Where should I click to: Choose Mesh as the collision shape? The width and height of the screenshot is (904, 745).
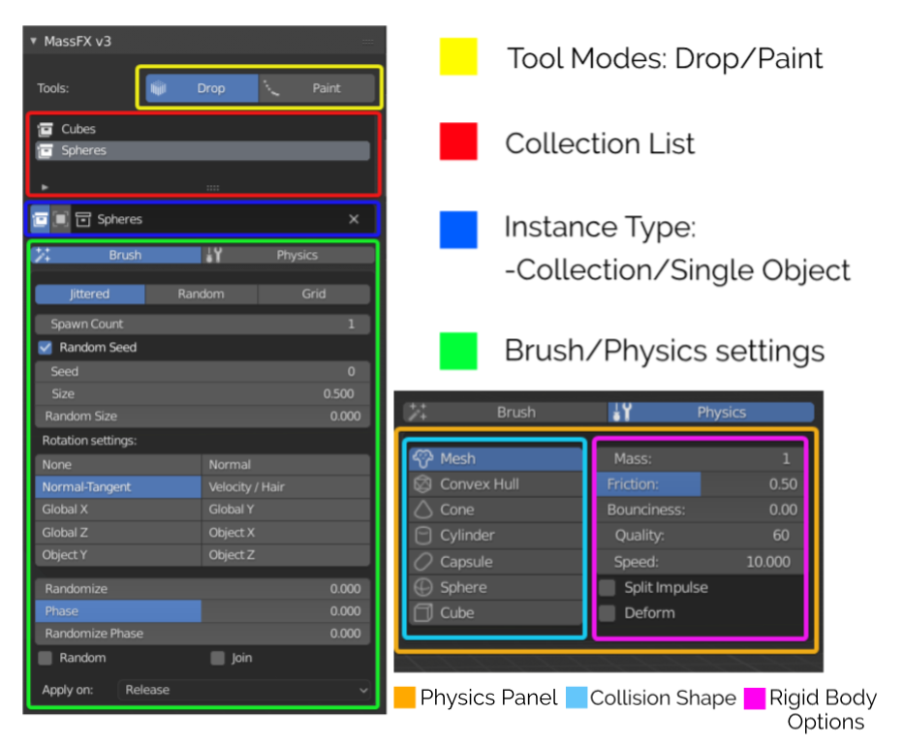click(x=457, y=458)
